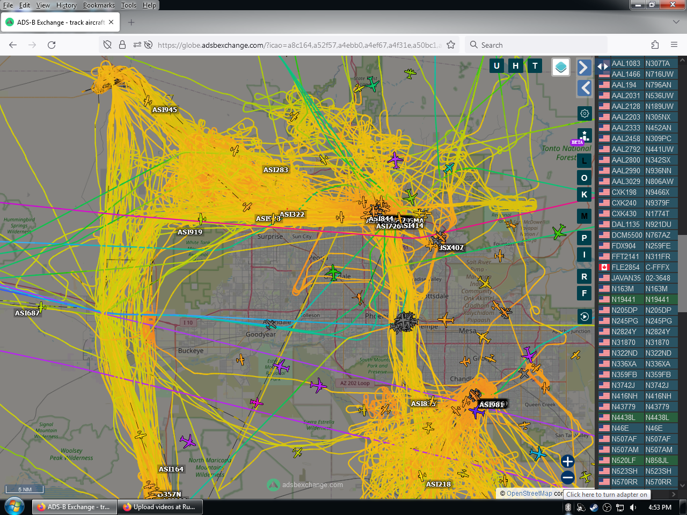
Task: Open the Windows Start button
Action: tap(14, 506)
